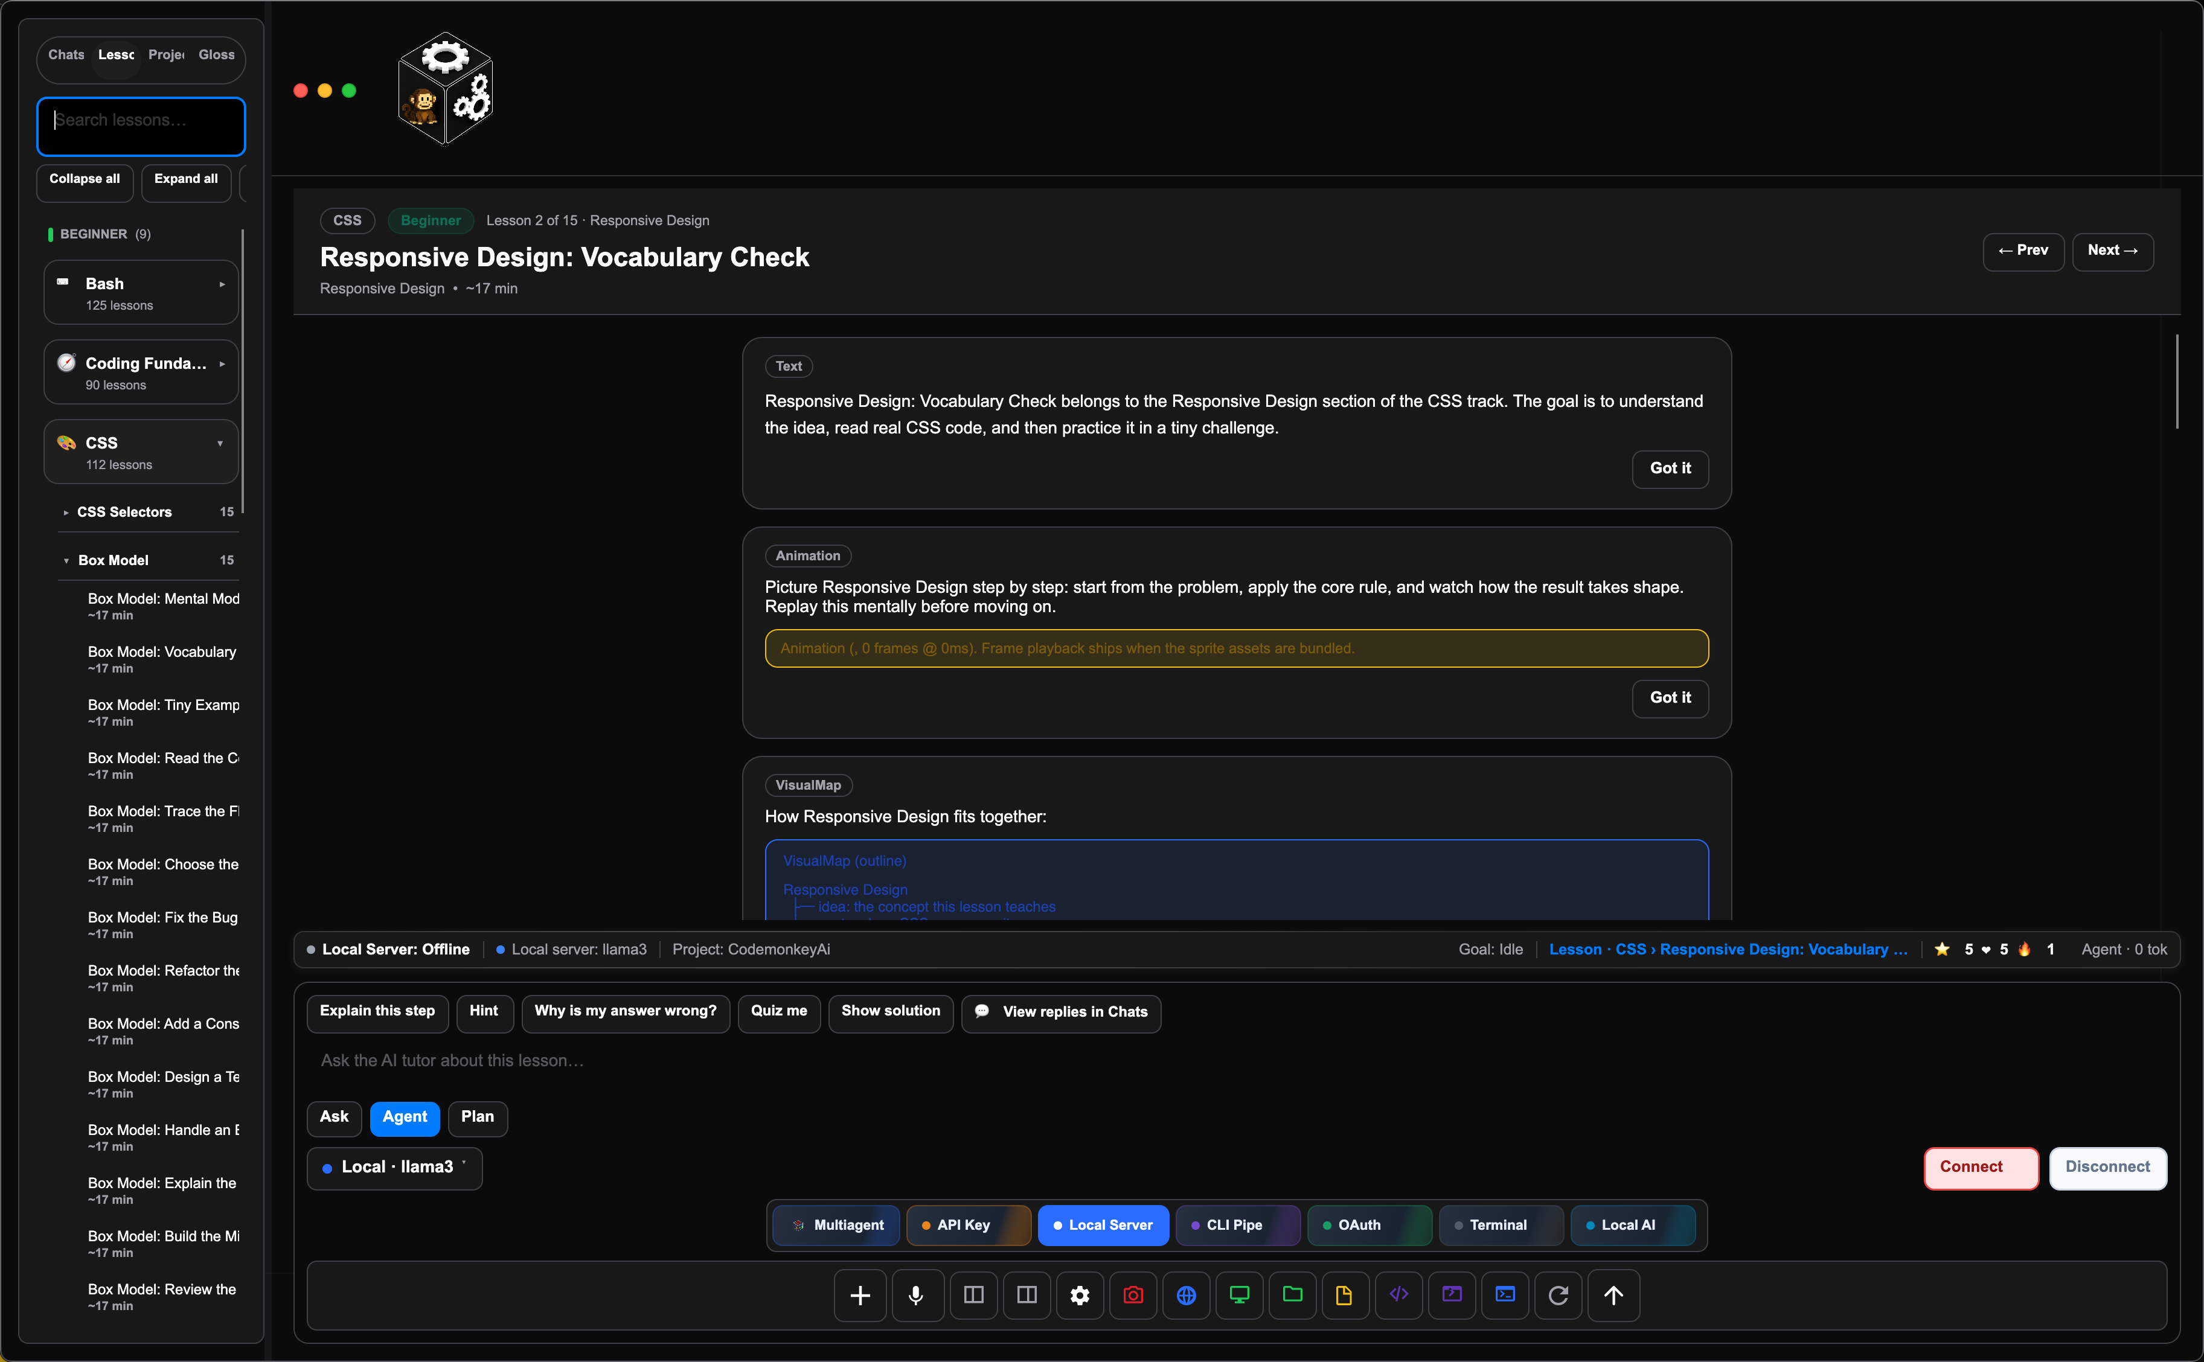Click the split-panel icon beside the settings gear
The height and width of the screenshot is (1362, 2204).
(x=1027, y=1296)
